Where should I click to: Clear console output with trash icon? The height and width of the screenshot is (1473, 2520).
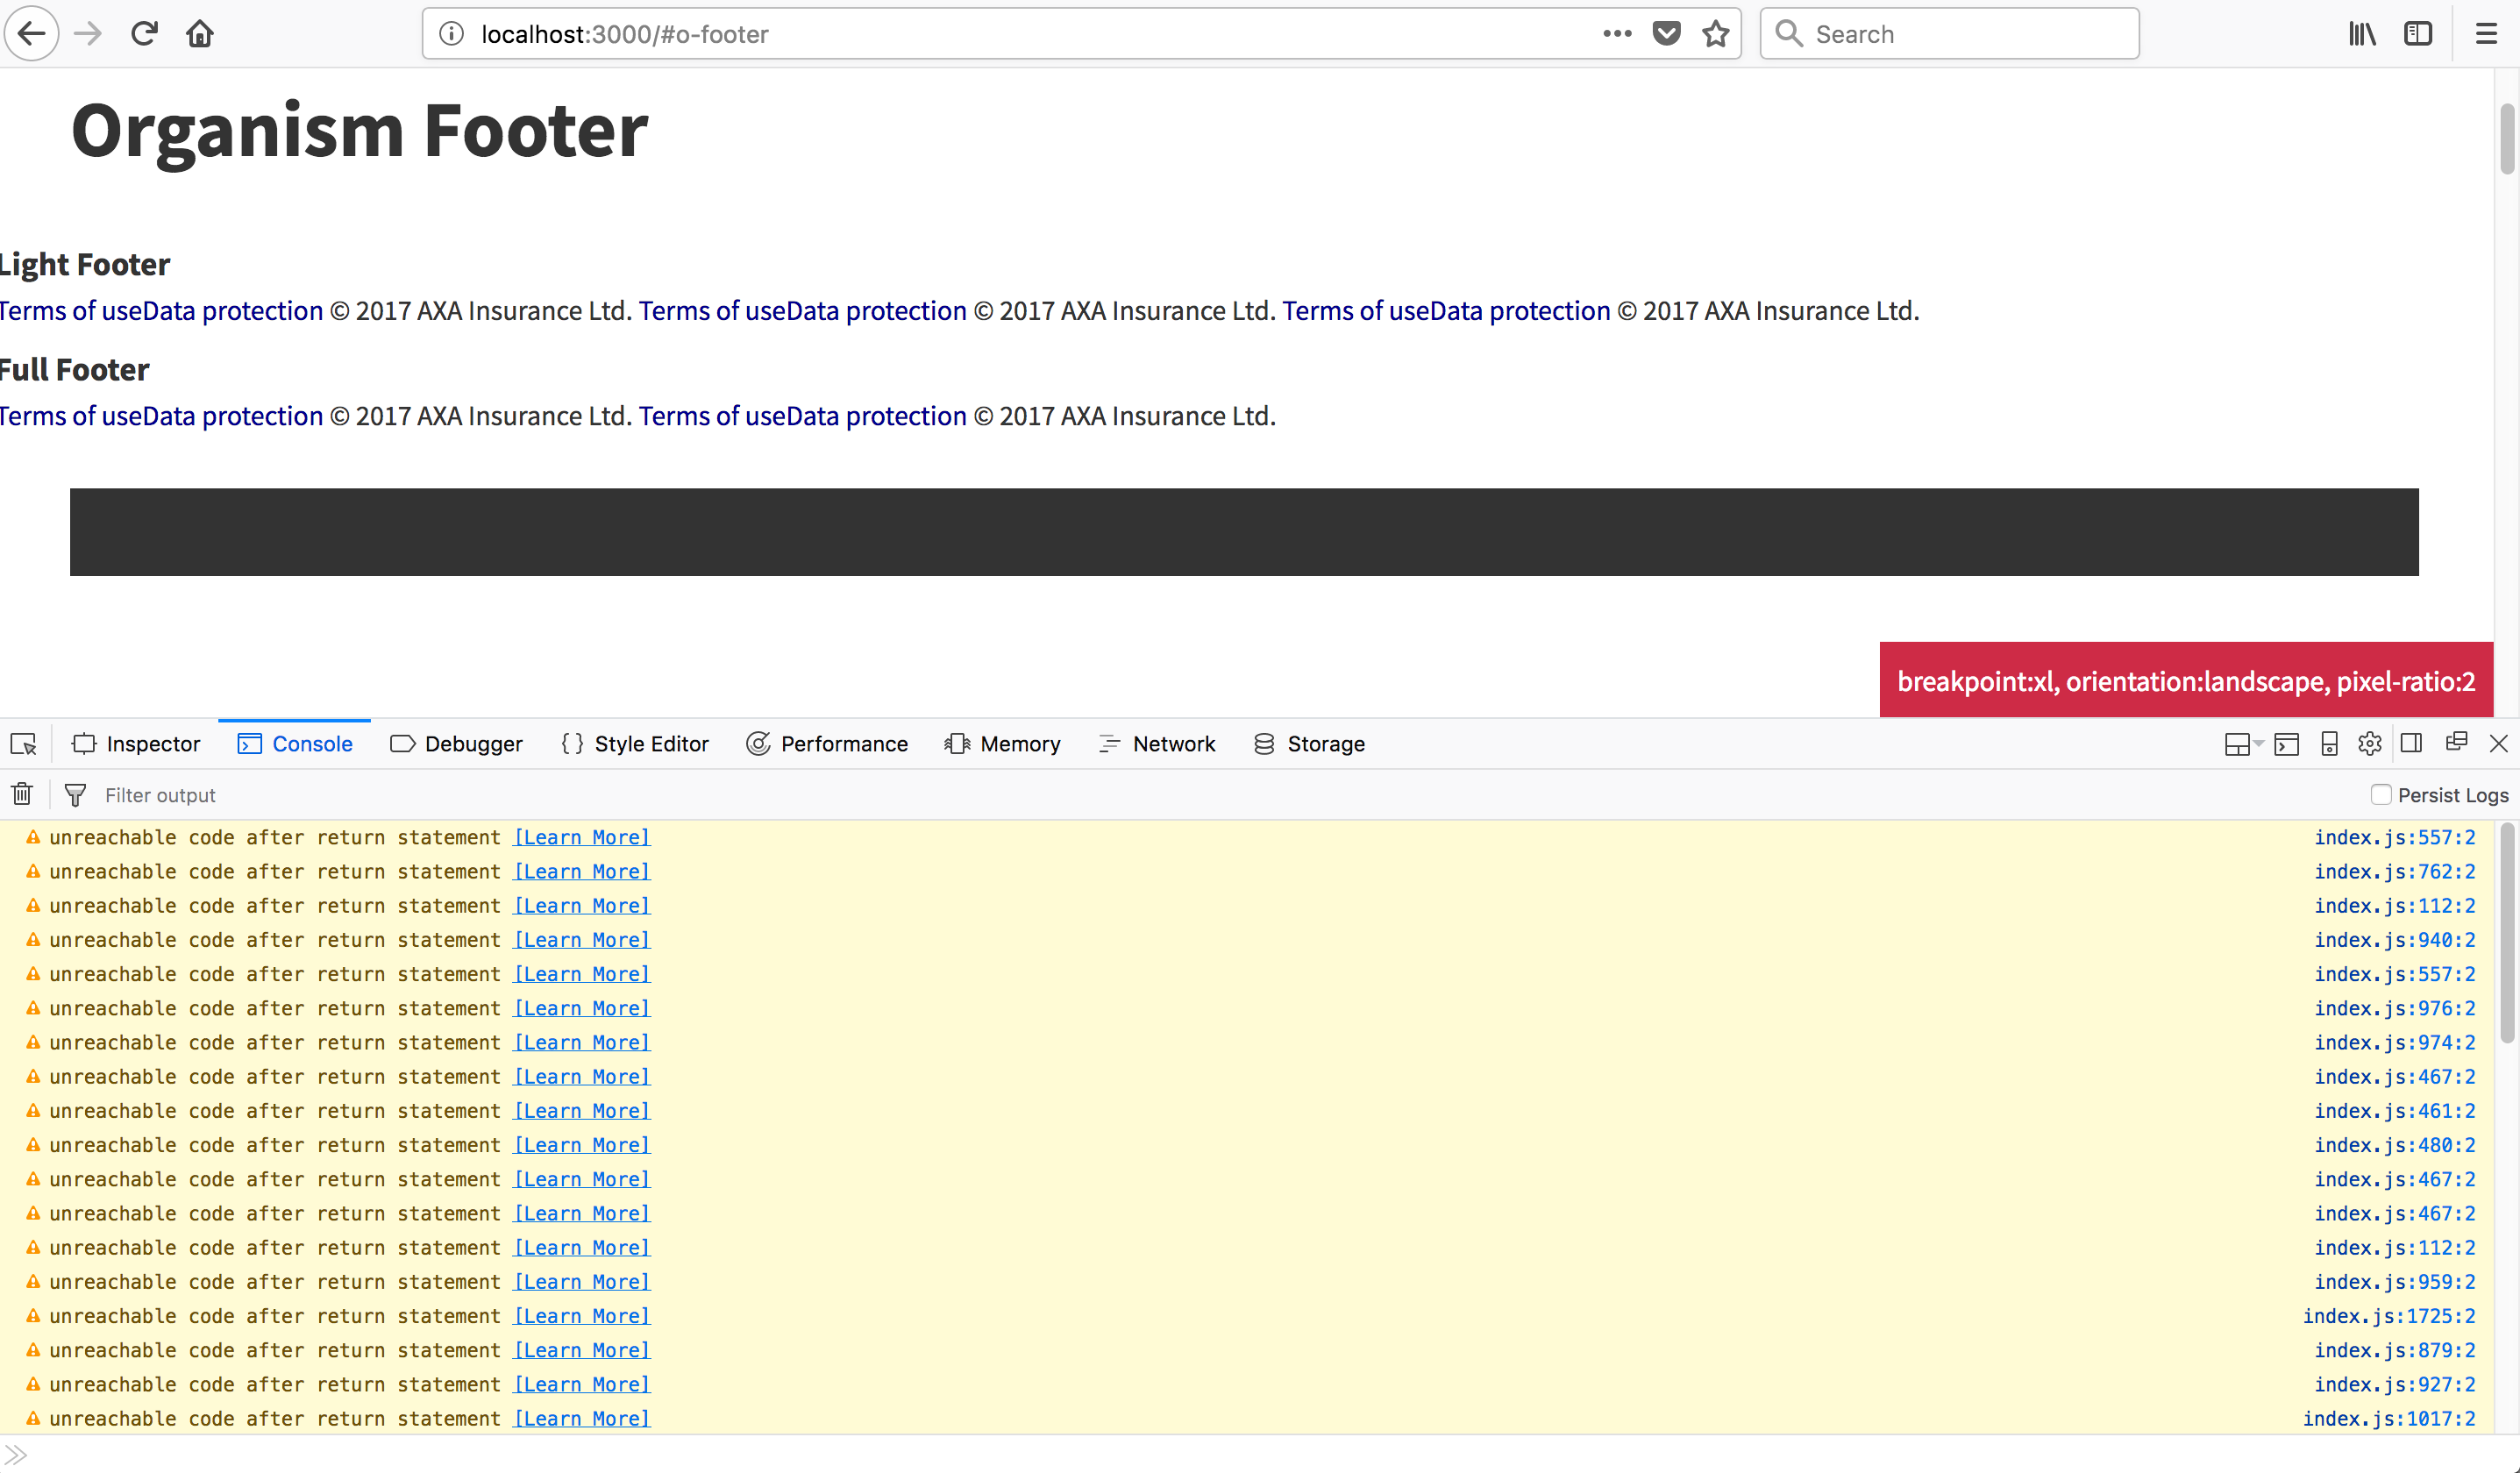point(22,795)
